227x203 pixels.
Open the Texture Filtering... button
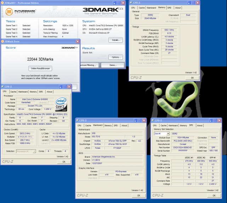coord(89,65)
